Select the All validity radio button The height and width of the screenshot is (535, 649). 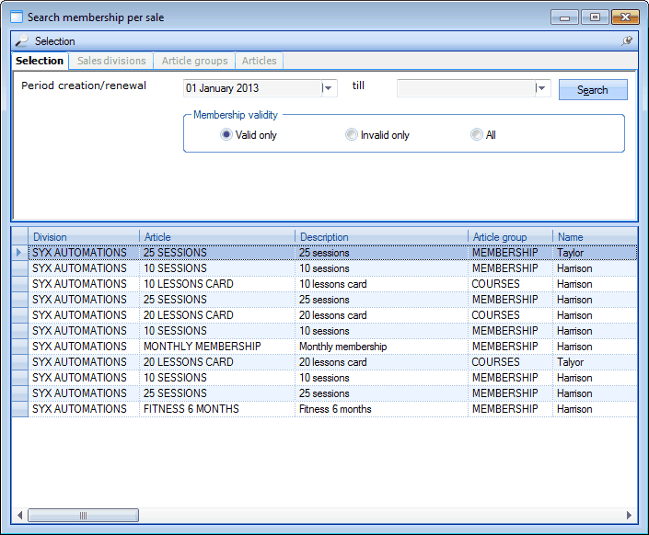pyautogui.click(x=477, y=135)
